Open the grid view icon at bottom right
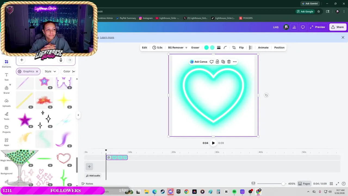 coord(331,184)
